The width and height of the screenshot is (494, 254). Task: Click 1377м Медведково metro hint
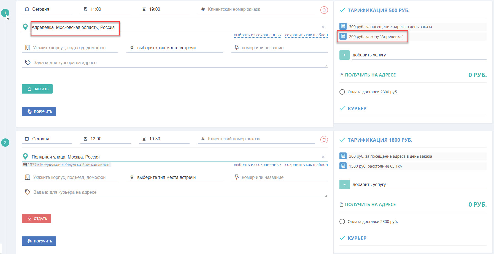click(x=66, y=165)
